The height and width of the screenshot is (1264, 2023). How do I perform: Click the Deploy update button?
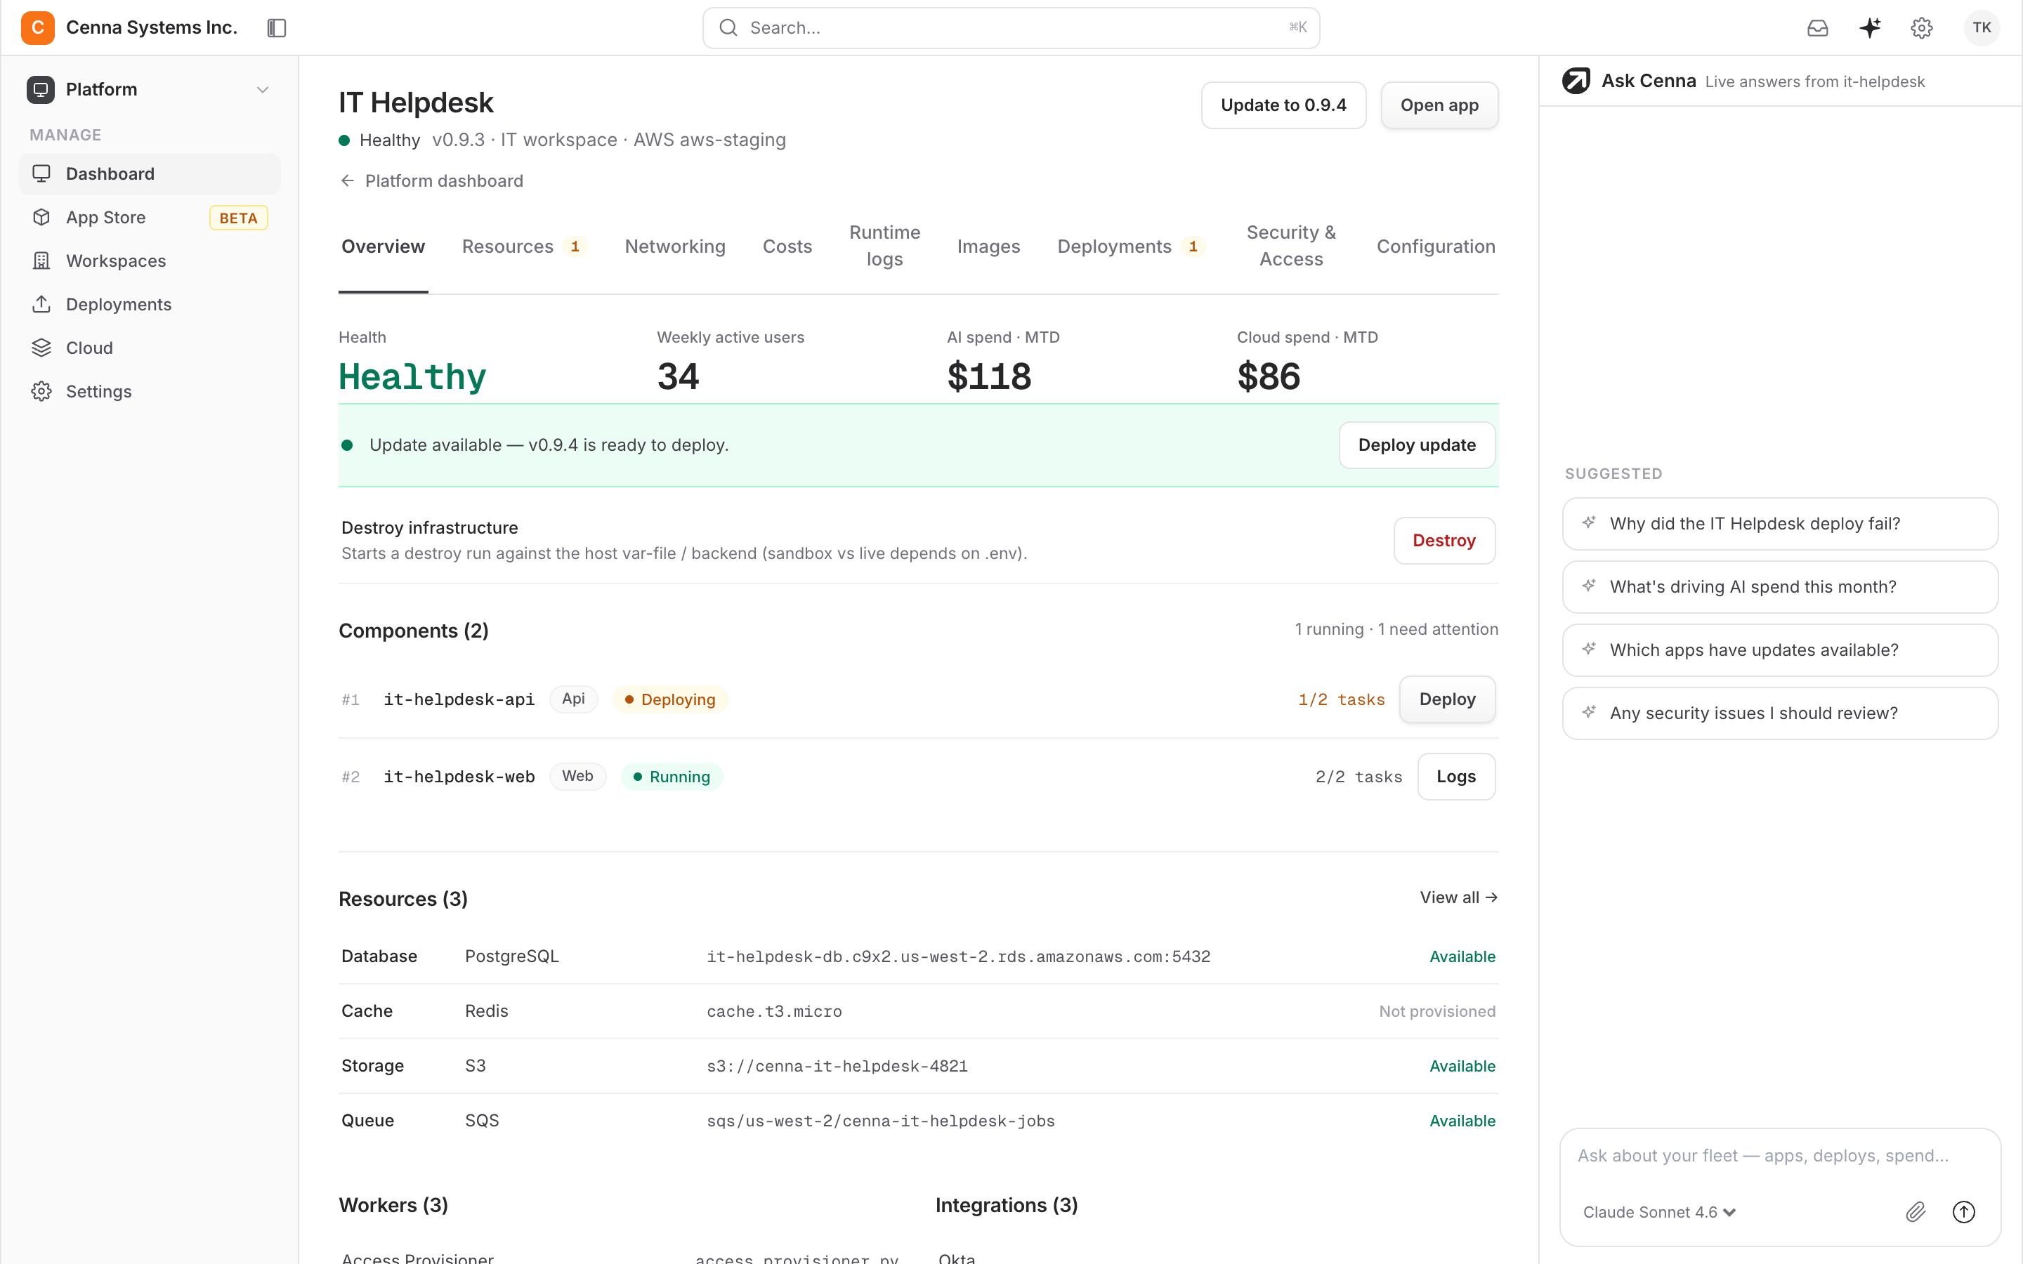pos(1416,445)
